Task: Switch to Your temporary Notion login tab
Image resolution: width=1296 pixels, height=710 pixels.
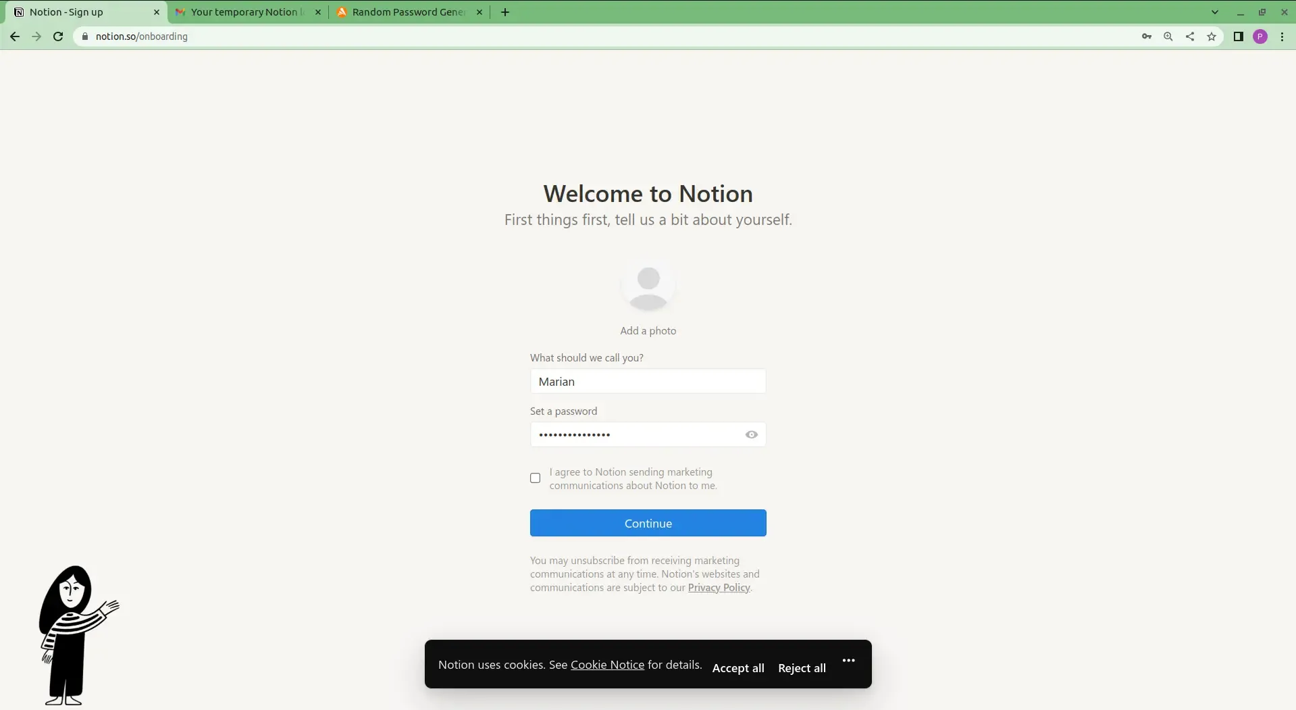Action: click(x=248, y=12)
